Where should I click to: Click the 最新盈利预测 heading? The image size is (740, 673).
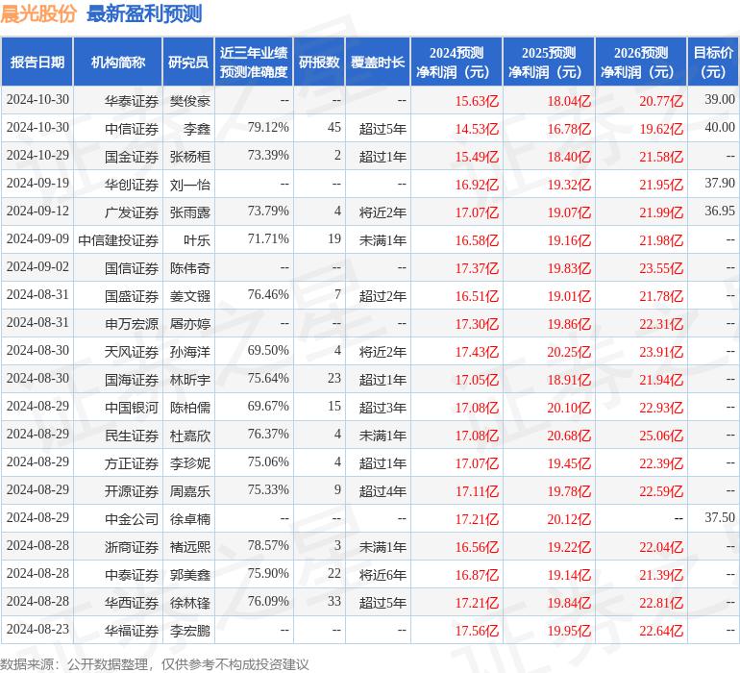pyautogui.click(x=144, y=13)
